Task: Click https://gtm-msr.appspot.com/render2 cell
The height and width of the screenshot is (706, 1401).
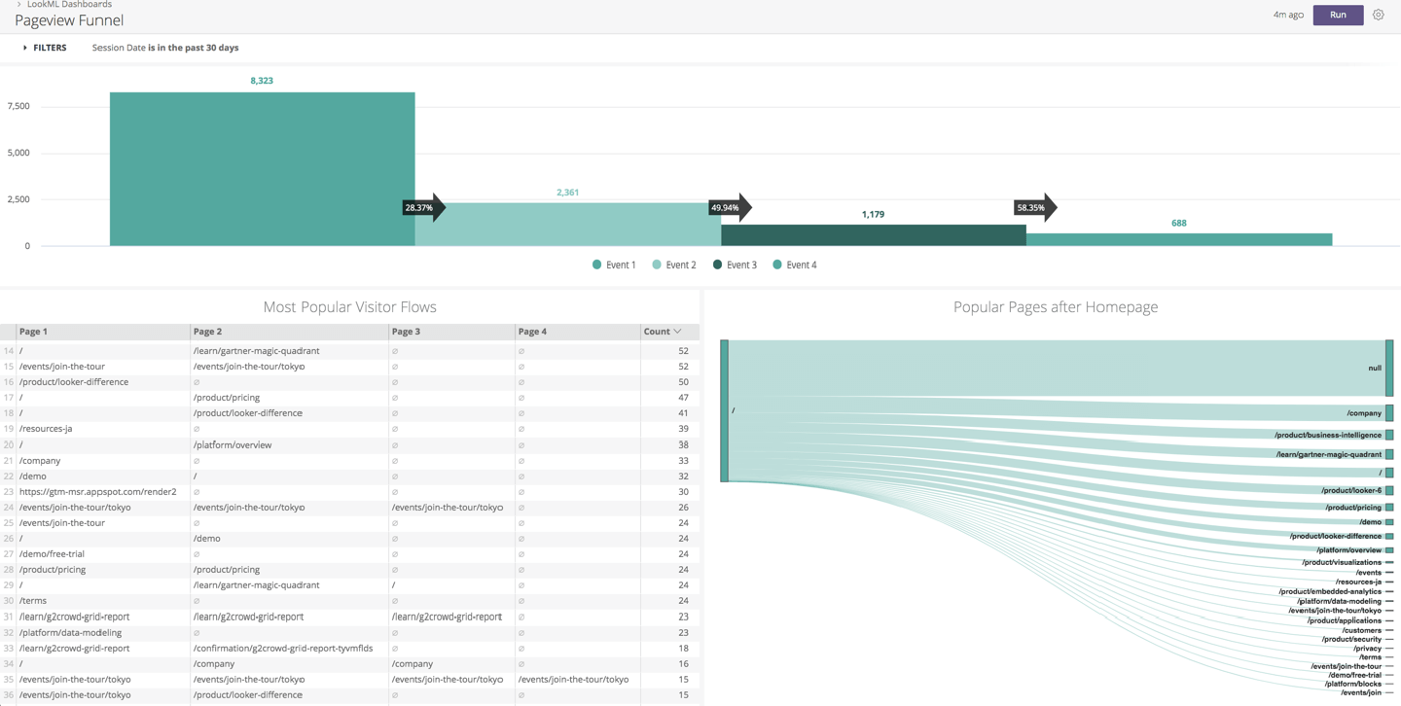Action: coord(97,492)
